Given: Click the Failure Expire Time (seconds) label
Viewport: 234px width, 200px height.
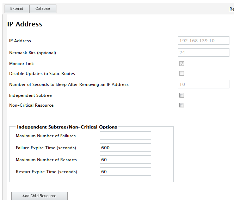Looking at the screenshot, I should [x=46, y=148].
